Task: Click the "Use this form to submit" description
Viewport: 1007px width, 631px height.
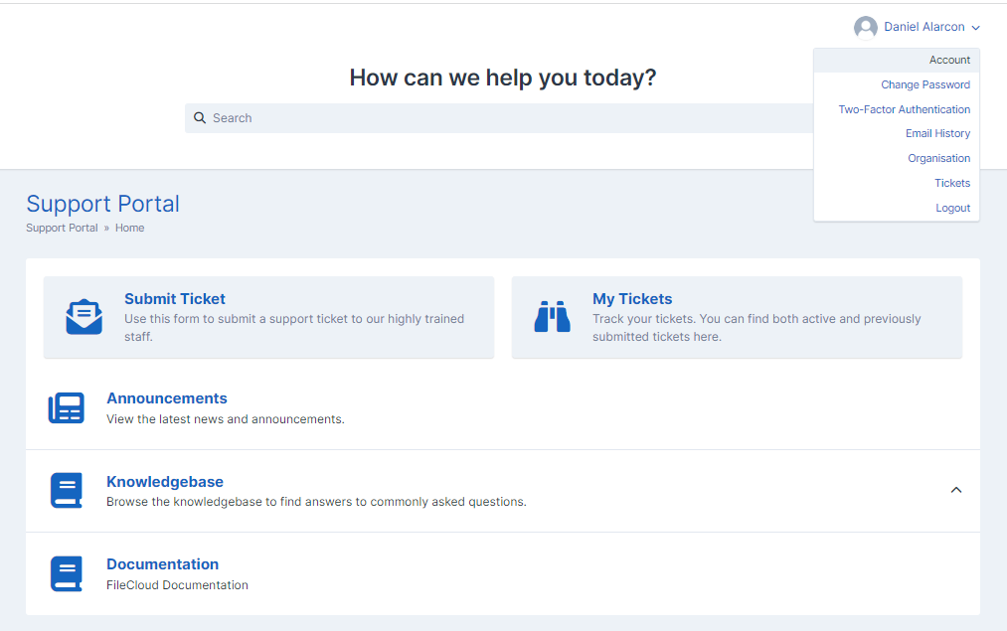Action: click(x=294, y=327)
